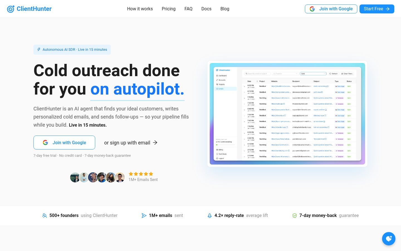Click the "4.2× reply-rate" text

coord(229,216)
